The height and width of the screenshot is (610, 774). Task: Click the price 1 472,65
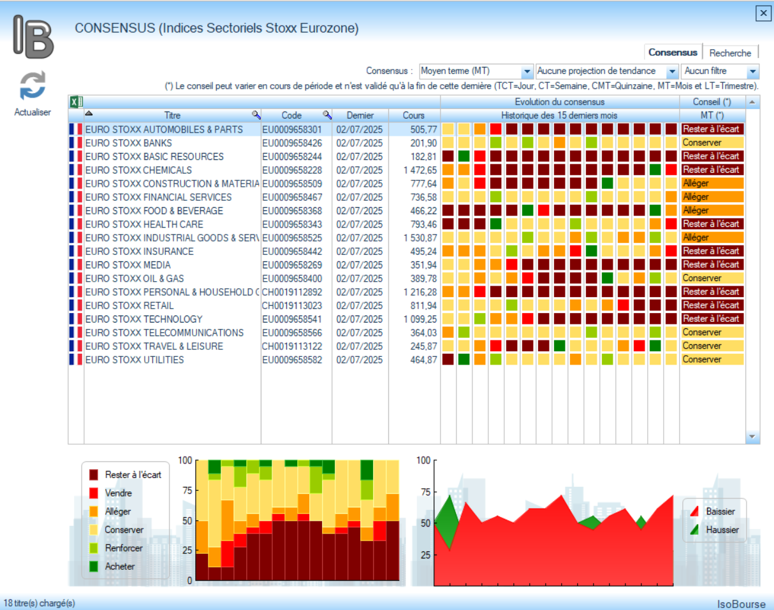click(420, 170)
